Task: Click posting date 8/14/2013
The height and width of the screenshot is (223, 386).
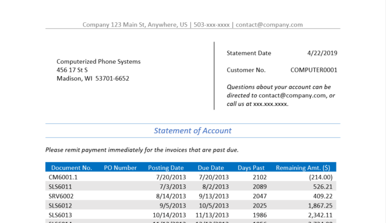Action: pos(171,196)
